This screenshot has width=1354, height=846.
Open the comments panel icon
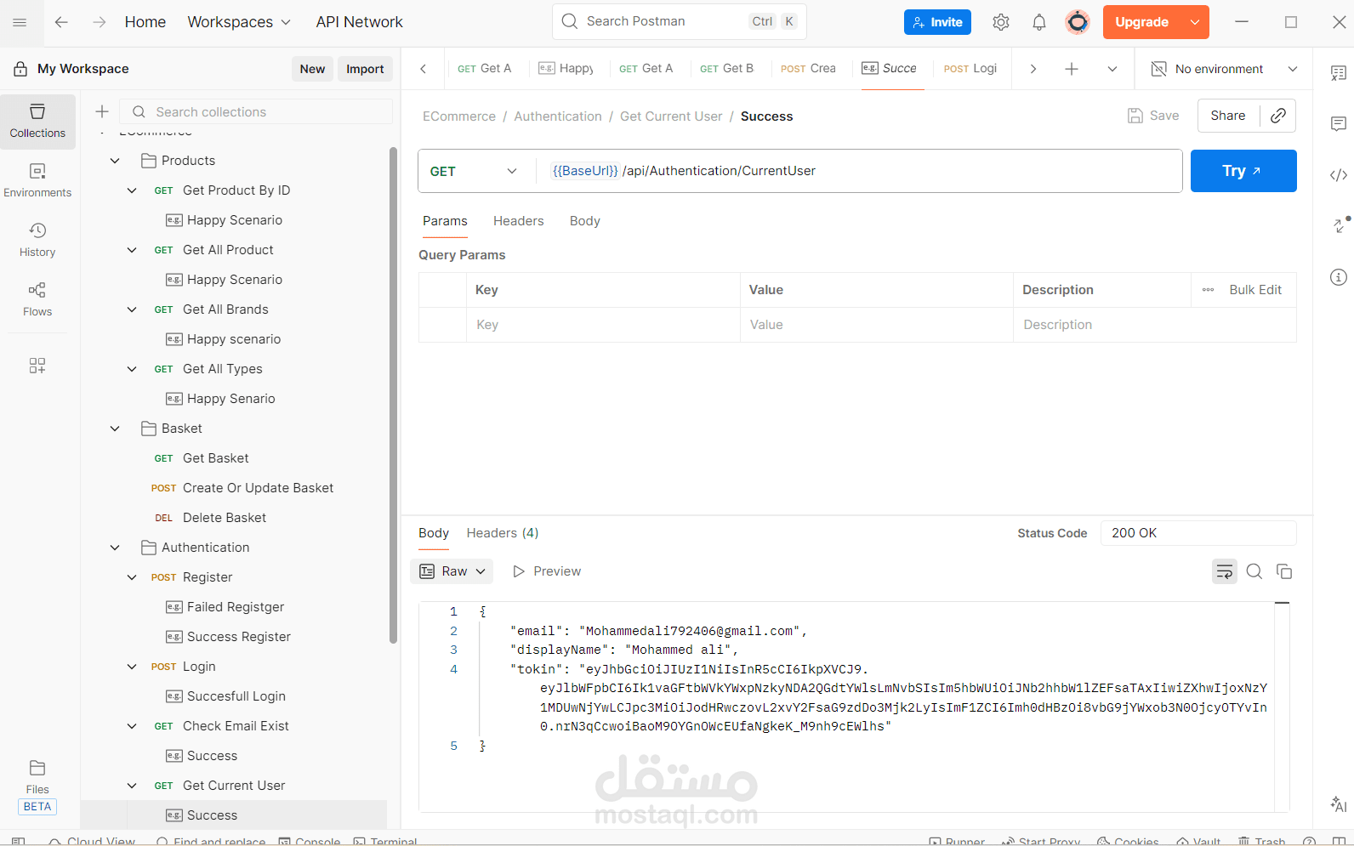click(x=1339, y=124)
